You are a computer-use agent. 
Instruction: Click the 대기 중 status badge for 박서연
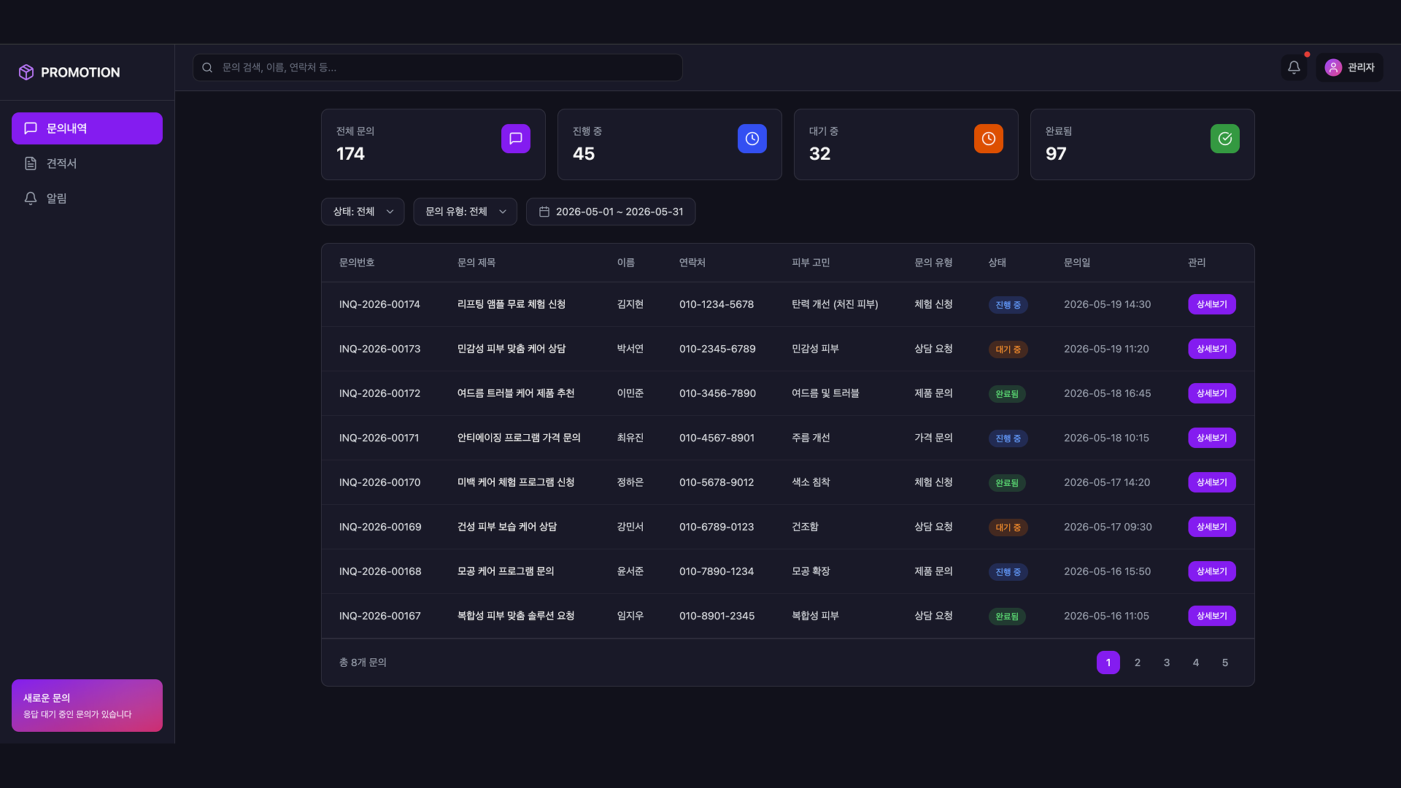pos(1008,349)
